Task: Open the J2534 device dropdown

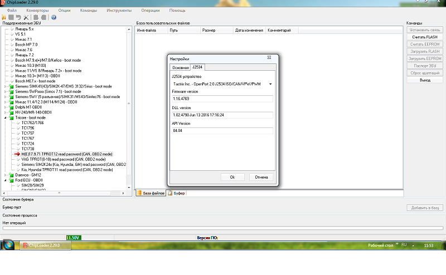Action: pos(270,84)
